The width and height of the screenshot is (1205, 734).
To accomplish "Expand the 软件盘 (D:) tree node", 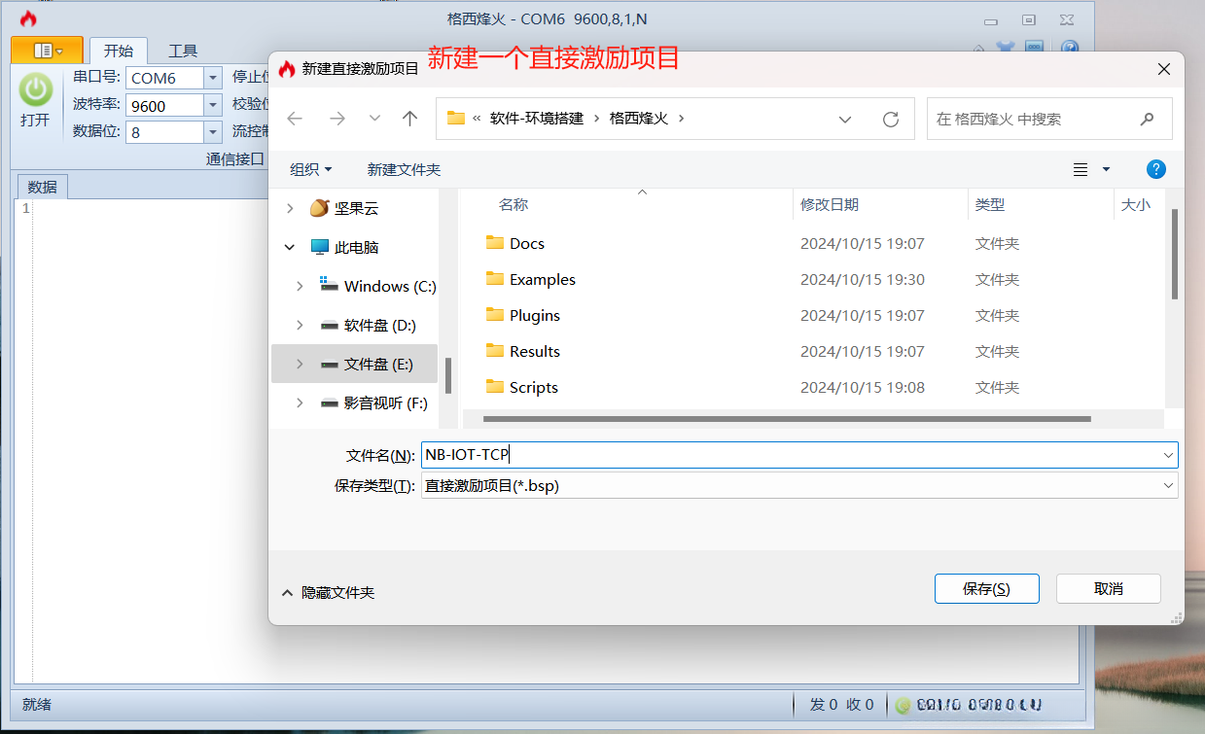I will (300, 326).
